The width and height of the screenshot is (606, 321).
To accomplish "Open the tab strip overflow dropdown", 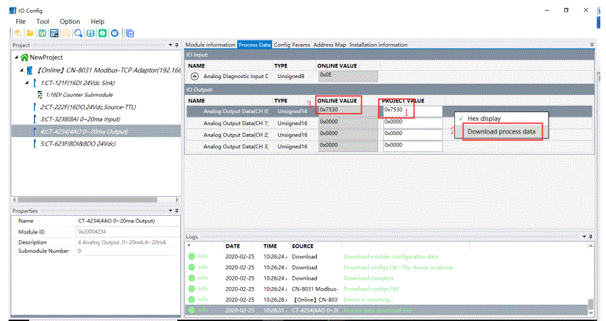I will (x=592, y=45).
